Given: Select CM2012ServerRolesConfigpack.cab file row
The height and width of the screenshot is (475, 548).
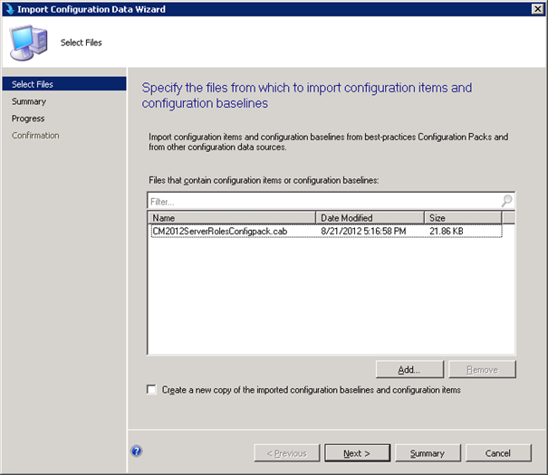Looking at the screenshot, I should point(326,231).
